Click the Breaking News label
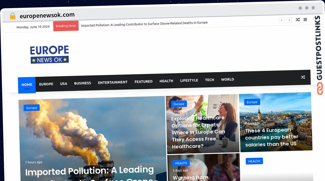Viewport: 325px width, 181px height. pos(66,26)
